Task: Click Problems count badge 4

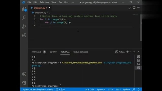Action: pos(44,52)
